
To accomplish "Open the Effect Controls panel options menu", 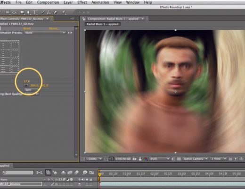I will pos(72,18).
